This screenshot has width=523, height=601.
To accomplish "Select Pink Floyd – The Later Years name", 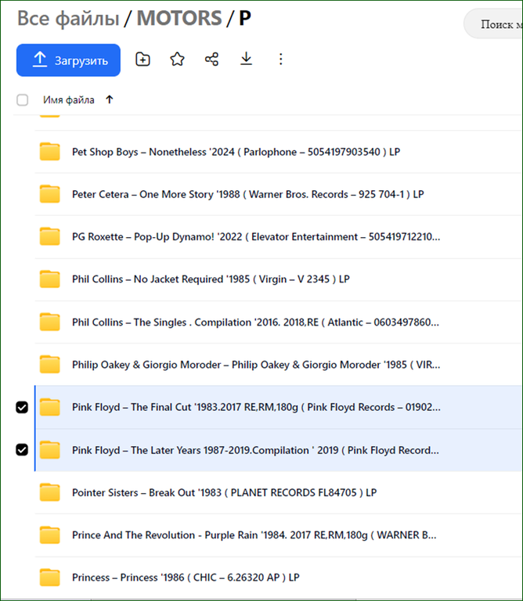I will tap(256, 450).
